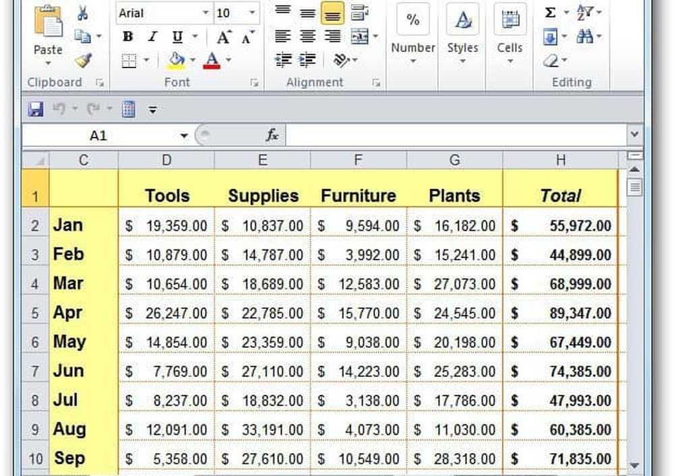Screen dimensions: 674x476
Task: Toggle Italic formatting
Action: [152, 38]
